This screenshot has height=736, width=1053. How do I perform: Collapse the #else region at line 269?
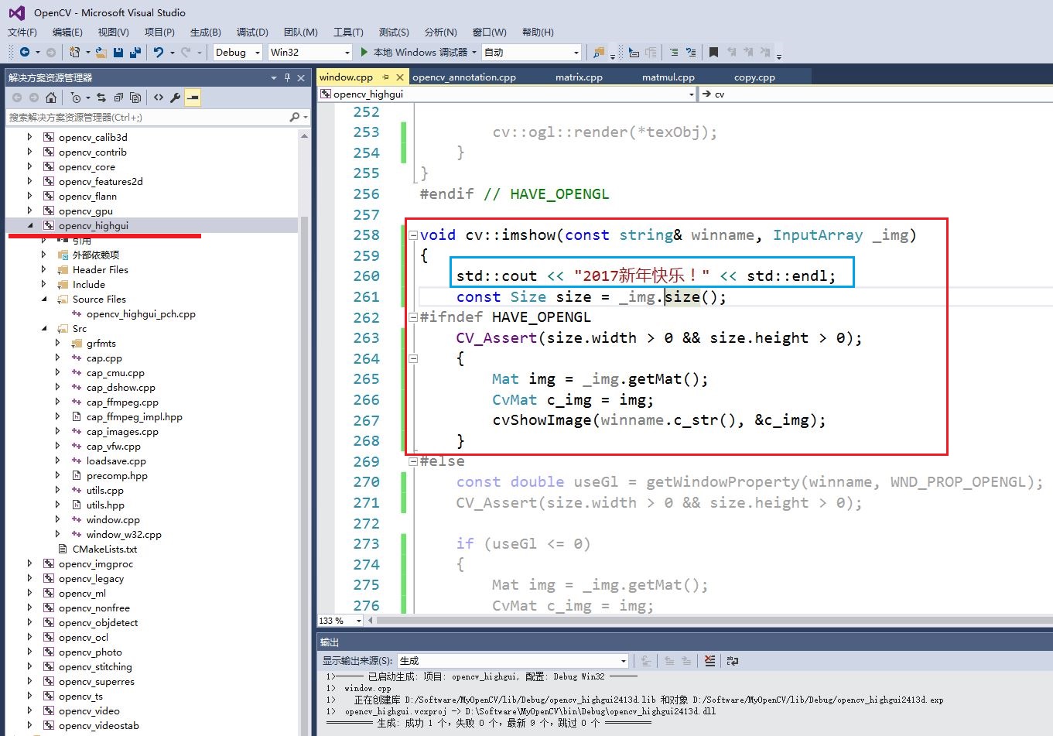coord(413,461)
